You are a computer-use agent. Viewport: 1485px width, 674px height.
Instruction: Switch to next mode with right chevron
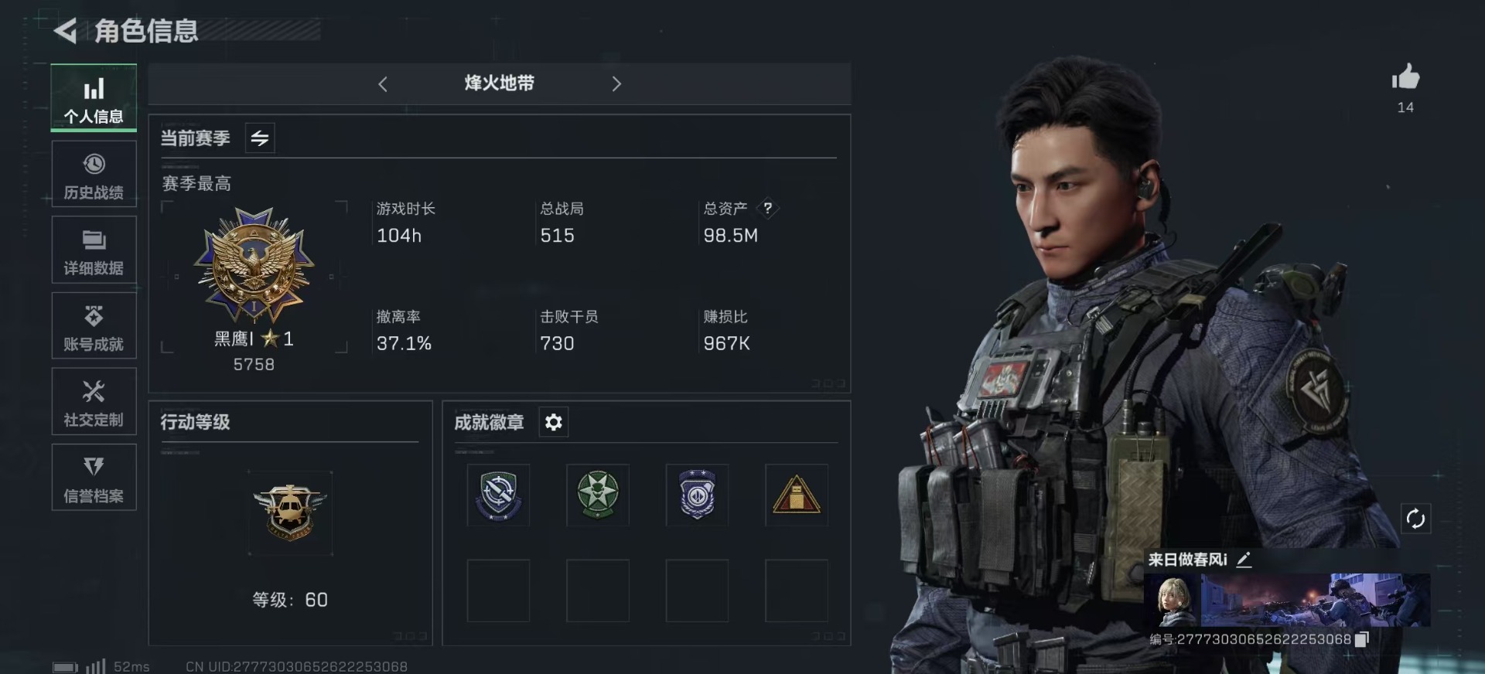(616, 84)
